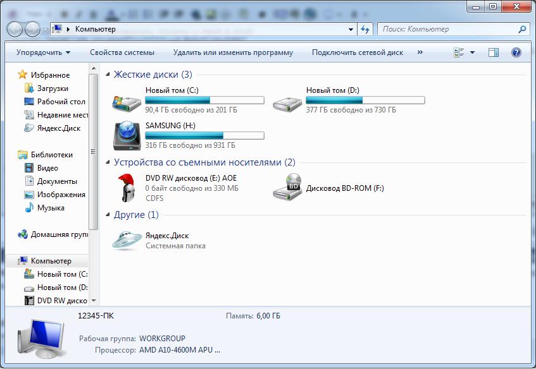Click the 6,00 ГБ memory value
Screen dimensions: 536x369
click(x=268, y=316)
